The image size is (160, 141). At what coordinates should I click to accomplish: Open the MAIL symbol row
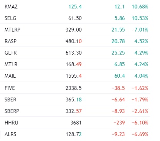click(74, 76)
